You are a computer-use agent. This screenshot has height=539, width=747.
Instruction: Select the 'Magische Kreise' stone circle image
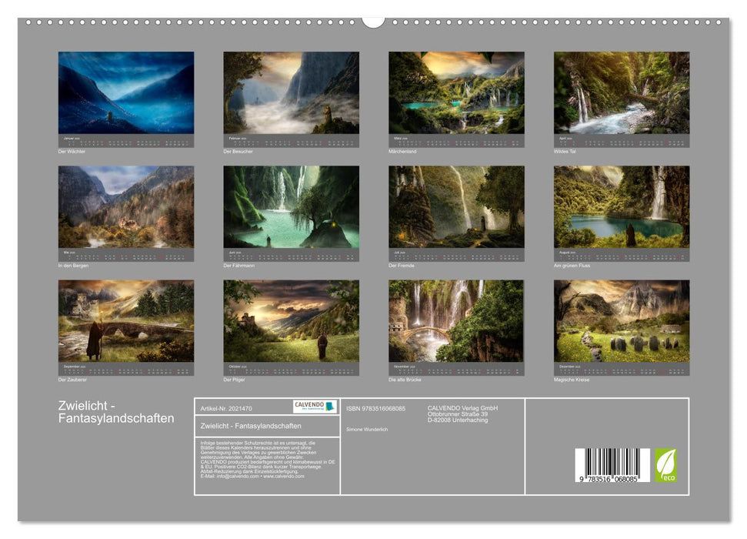coord(623,320)
